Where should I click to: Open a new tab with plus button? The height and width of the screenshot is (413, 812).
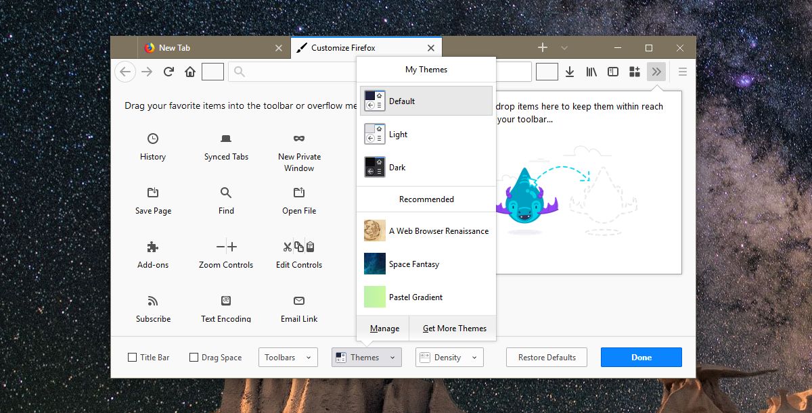point(542,47)
